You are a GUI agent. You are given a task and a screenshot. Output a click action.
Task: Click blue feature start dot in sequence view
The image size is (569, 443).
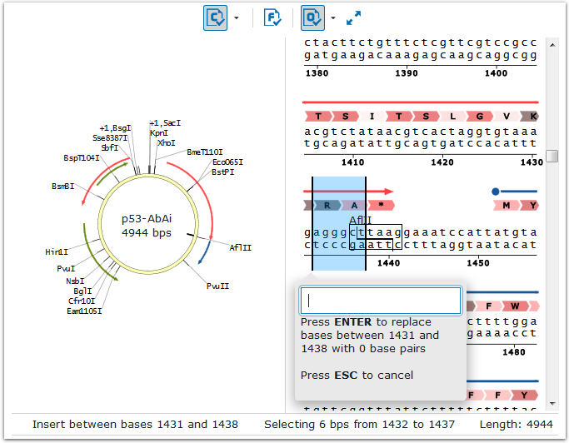496,192
